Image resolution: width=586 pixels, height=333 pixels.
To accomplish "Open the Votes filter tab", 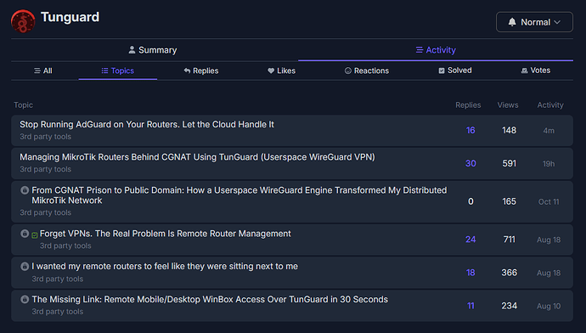I will (x=536, y=71).
